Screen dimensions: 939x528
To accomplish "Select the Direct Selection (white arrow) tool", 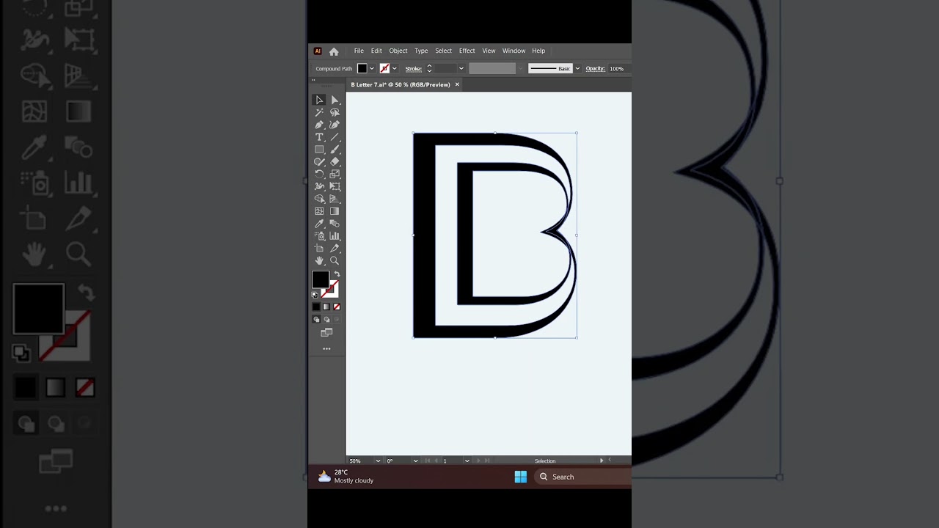I will [335, 100].
